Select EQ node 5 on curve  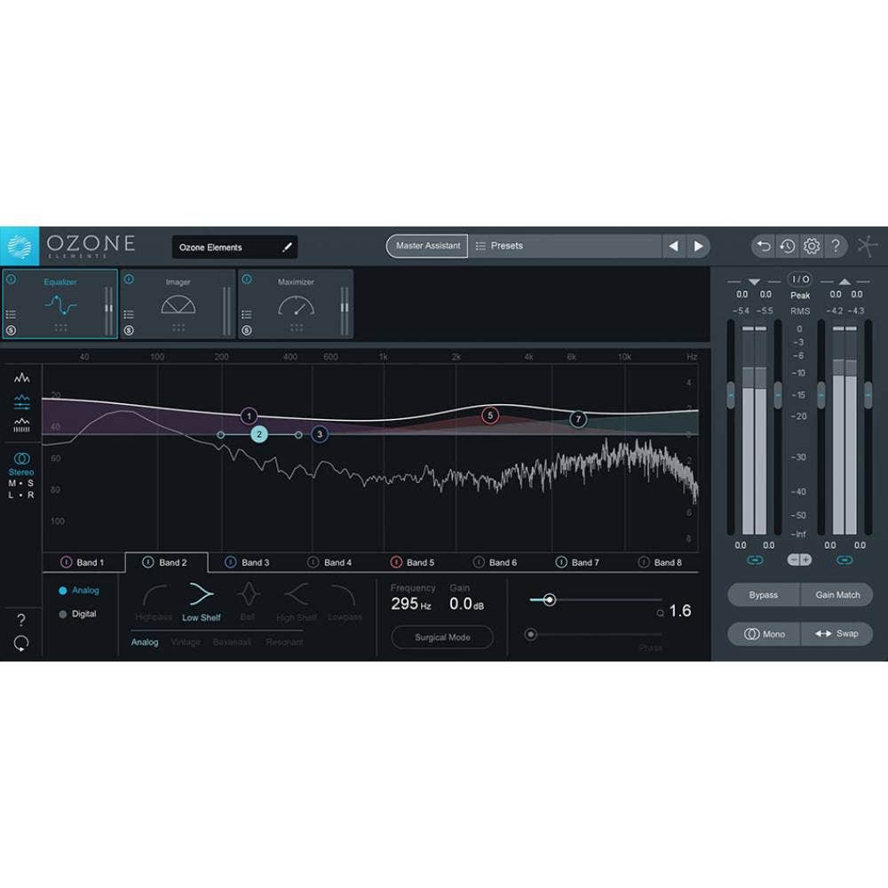(x=490, y=416)
